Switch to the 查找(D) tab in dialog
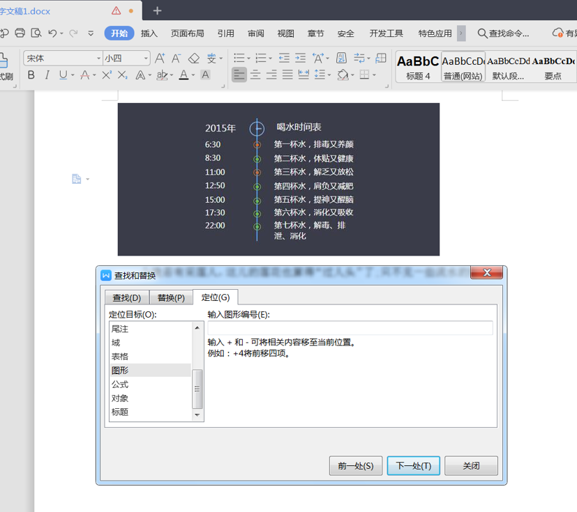 (x=126, y=297)
